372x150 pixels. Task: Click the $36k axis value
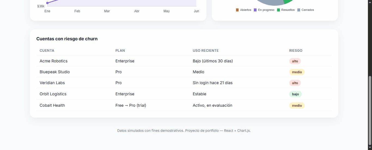pos(41,6)
